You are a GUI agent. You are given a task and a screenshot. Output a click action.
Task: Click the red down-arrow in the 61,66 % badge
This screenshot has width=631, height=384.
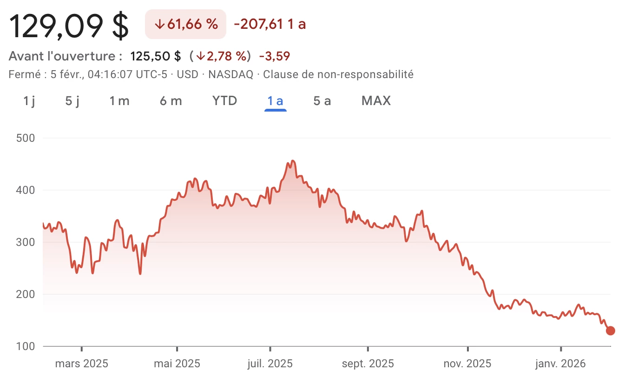pos(160,24)
